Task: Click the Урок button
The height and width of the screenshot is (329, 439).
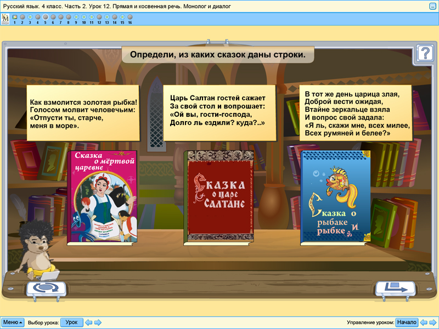Action: [x=72, y=322]
